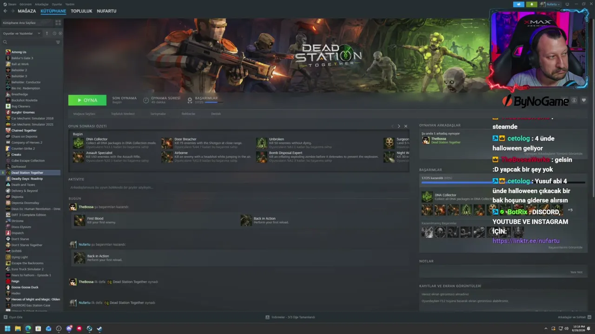The width and height of the screenshot is (595, 334).
Task: Click the sort ascending arrow icon
Action: pos(47,33)
